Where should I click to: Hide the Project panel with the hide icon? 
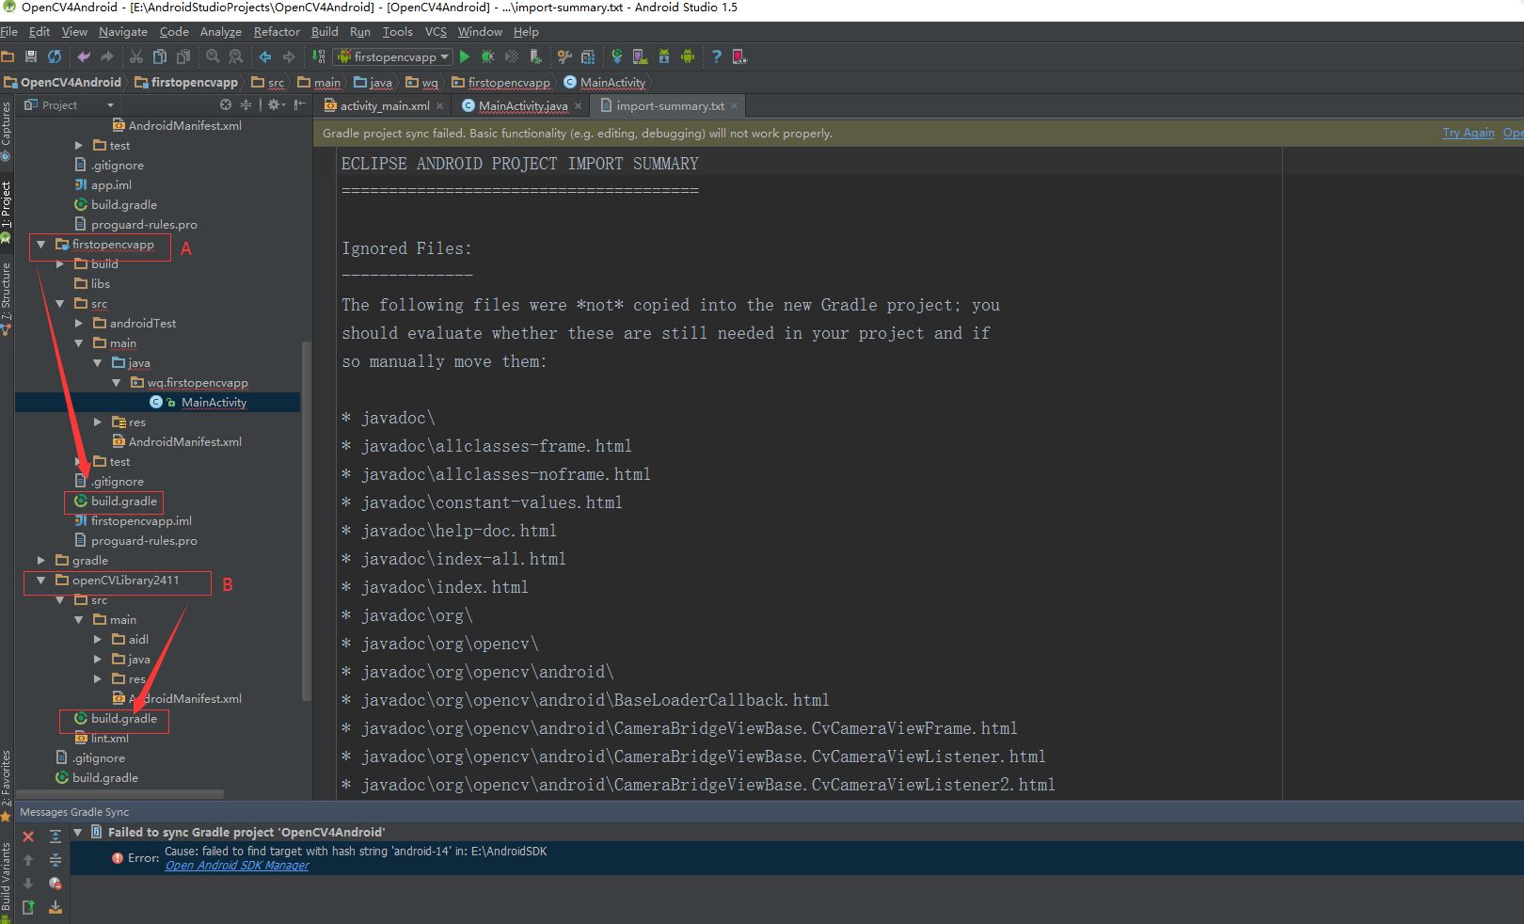tap(299, 104)
